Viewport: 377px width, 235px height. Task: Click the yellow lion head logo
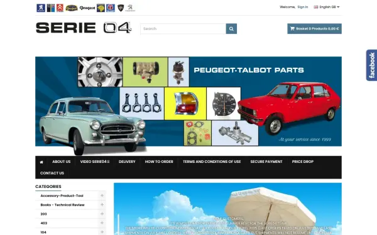pos(101,8)
